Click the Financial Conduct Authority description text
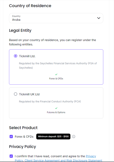Viewport: 114px width, 162px height. pyautogui.click(x=50, y=102)
